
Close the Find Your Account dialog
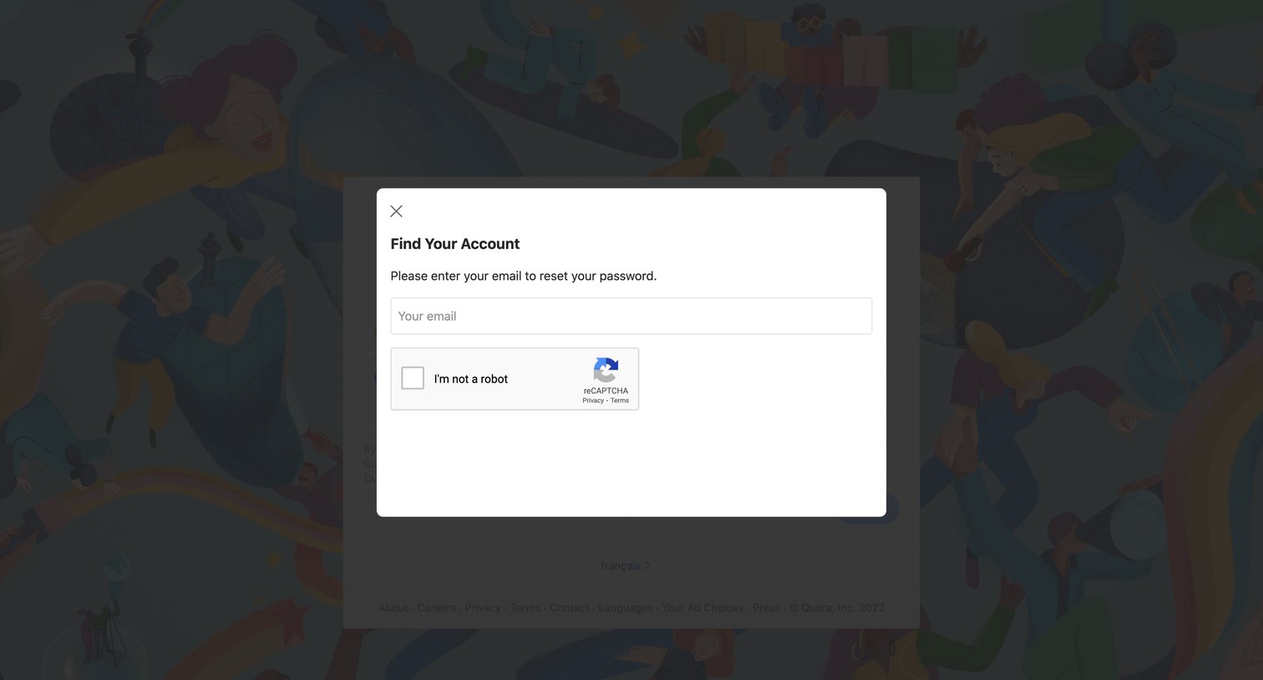point(397,211)
